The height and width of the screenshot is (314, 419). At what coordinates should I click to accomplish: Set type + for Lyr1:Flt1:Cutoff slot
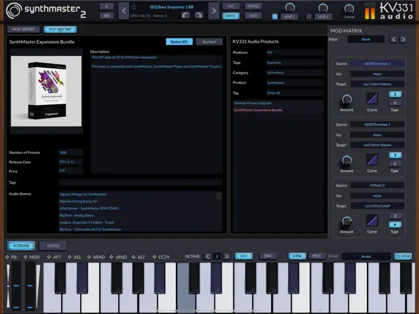point(395,225)
